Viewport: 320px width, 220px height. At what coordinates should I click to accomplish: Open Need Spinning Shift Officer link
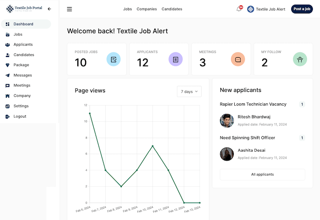248,137
